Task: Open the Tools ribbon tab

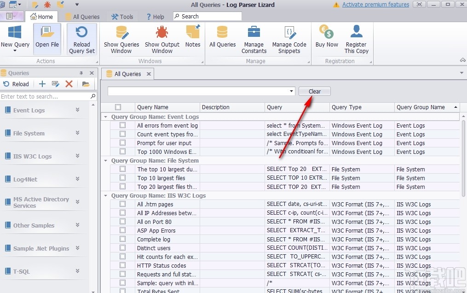Action: (x=122, y=17)
